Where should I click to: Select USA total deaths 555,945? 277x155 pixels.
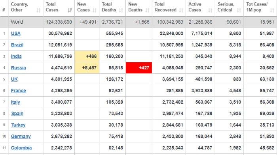[114, 34]
